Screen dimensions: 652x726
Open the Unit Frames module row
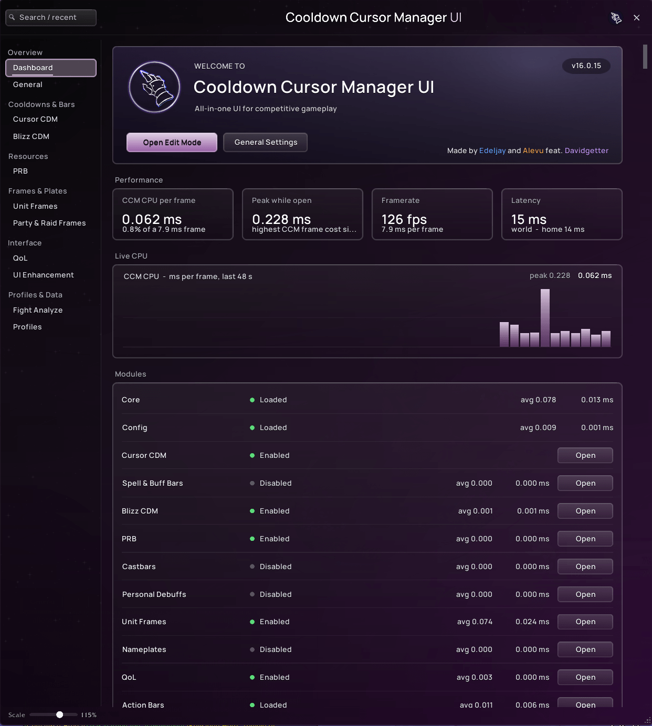pos(585,622)
